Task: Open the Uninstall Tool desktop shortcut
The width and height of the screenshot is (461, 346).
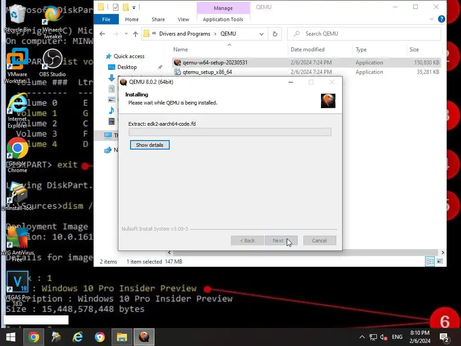Action: [18, 196]
